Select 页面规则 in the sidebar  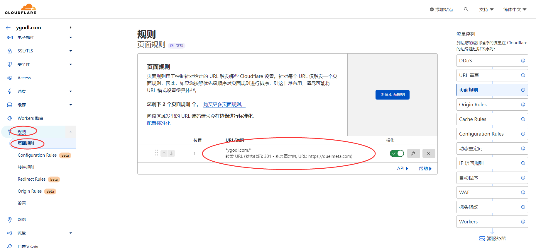[26, 143]
